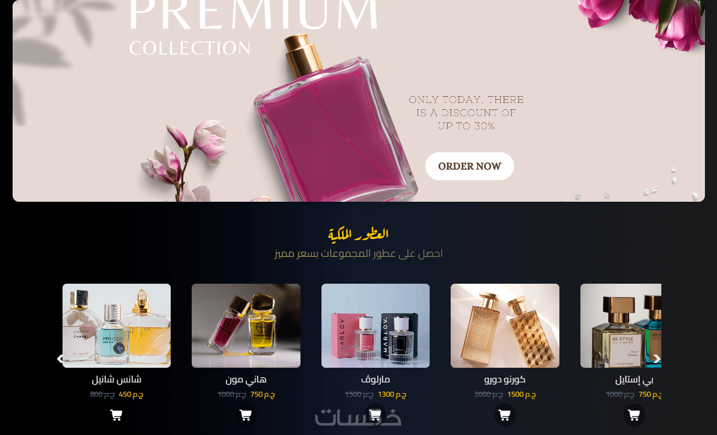
Task: Open the مارلوف product image
Action: [x=376, y=326]
